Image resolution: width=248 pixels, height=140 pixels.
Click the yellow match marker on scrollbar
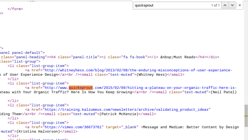tap(246, 116)
